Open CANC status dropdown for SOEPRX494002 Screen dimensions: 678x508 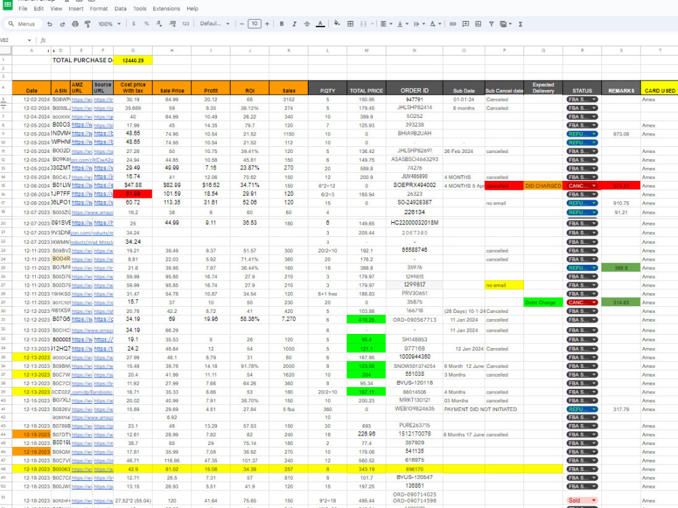click(x=582, y=186)
